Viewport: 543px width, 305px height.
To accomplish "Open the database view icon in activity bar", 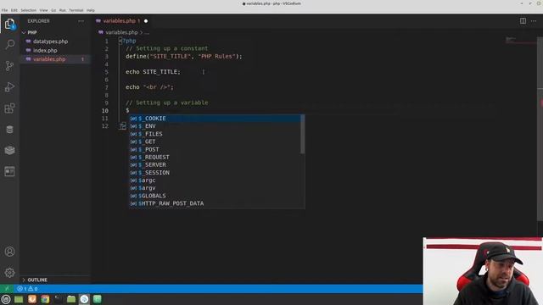I will tap(9, 130).
